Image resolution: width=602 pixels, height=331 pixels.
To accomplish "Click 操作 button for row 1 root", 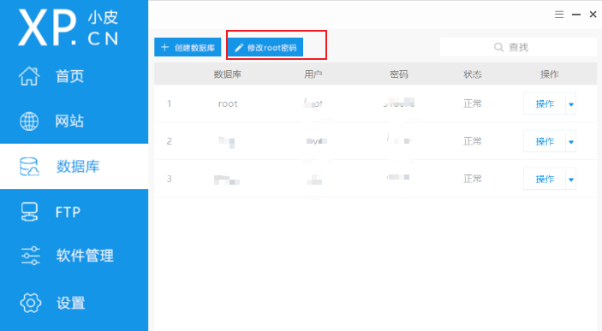I will (545, 104).
